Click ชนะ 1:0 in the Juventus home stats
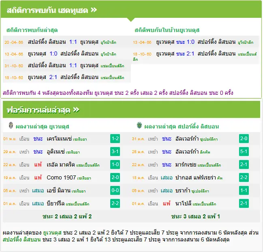Viewport: 263px width, 252px height. 185,42
